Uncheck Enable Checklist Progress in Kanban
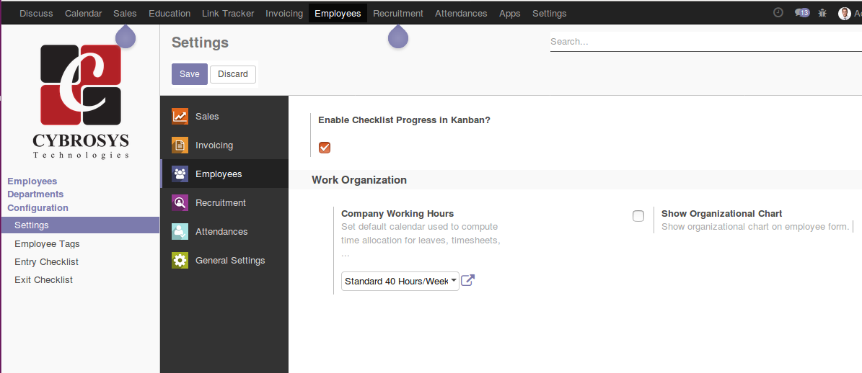 pos(325,148)
